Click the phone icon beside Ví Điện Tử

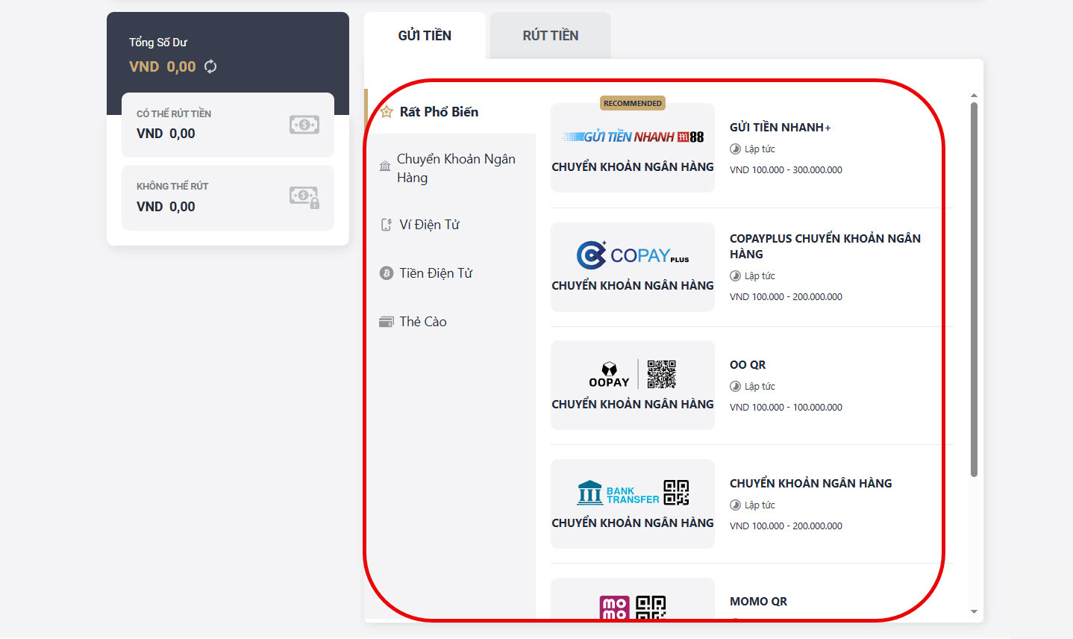pos(386,225)
